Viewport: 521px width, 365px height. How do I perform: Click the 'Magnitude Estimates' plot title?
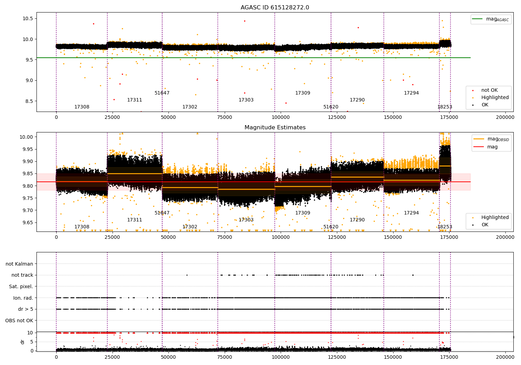[x=275, y=128]
